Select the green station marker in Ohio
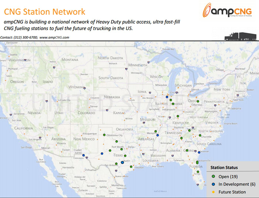 (x=198, y=101)
